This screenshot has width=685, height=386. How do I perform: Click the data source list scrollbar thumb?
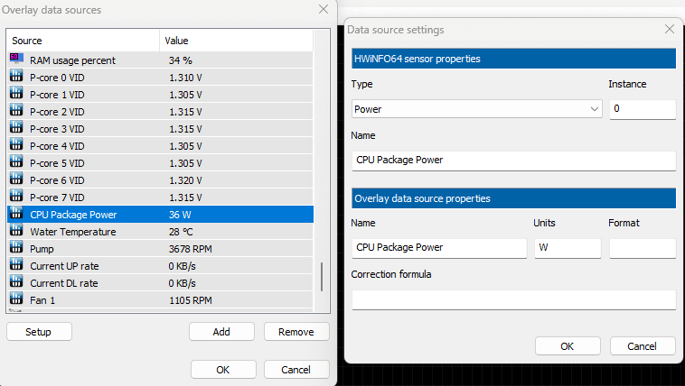tap(321, 276)
